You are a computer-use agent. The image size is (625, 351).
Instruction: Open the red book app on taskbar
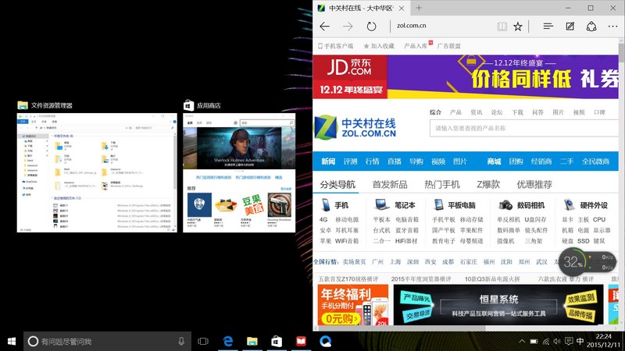click(301, 342)
